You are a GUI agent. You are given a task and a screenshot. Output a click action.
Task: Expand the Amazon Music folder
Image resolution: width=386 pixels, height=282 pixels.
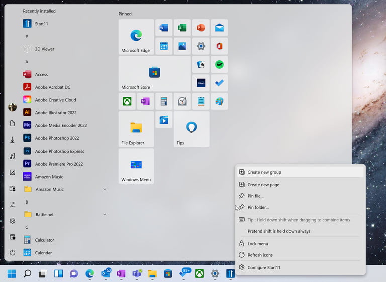[105, 189]
